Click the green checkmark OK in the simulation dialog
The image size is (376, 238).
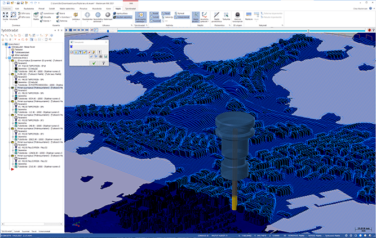point(94,63)
